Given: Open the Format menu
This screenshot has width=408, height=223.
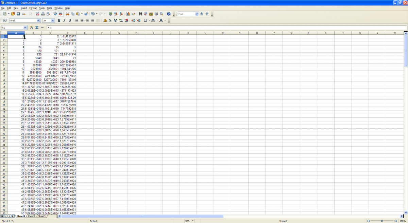Looking at the screenshot, I should pos(33,8).
